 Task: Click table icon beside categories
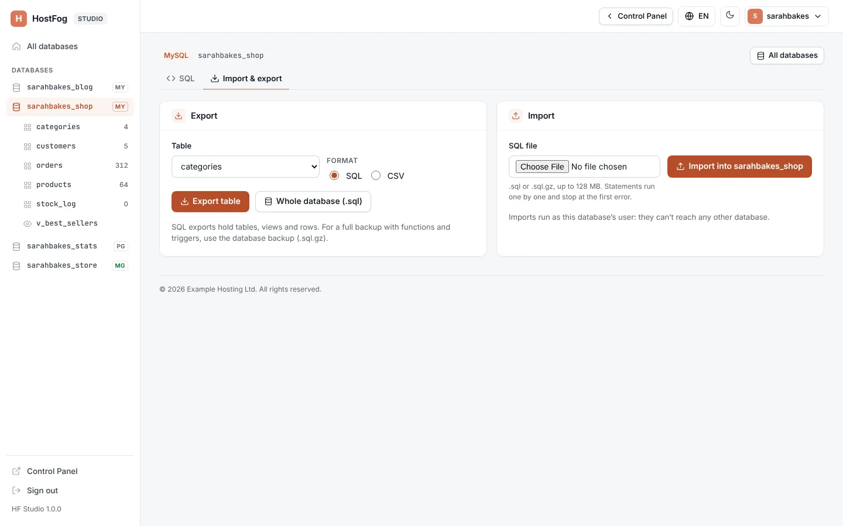click(x=28, y=127)
